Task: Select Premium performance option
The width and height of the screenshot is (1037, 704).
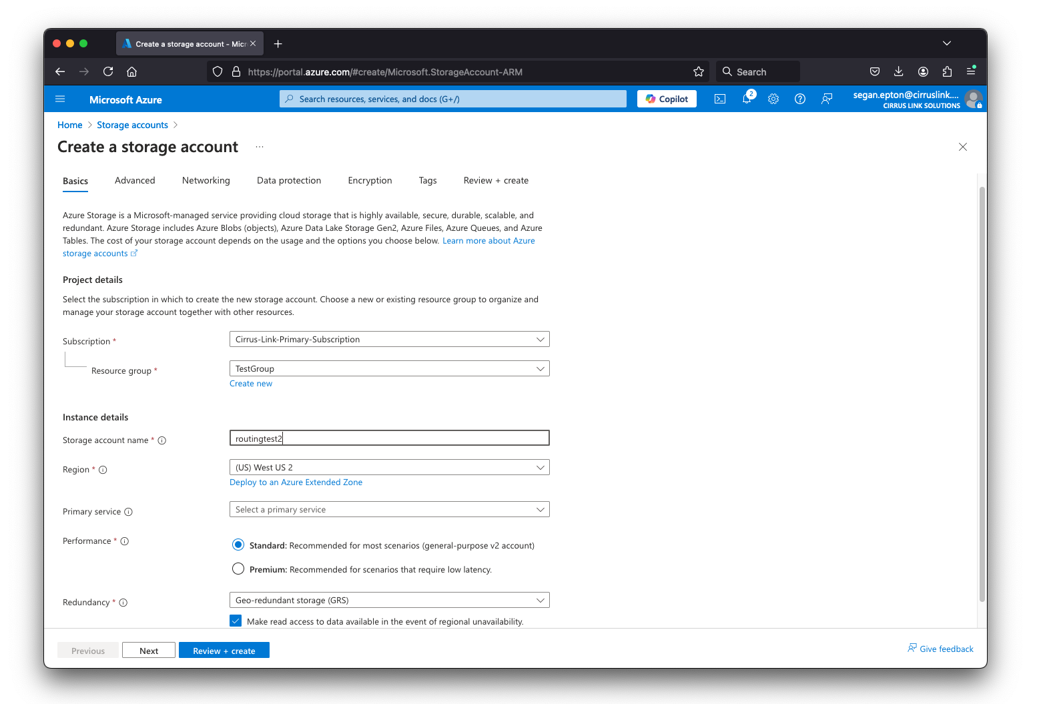Action: (x=238, y=569)
